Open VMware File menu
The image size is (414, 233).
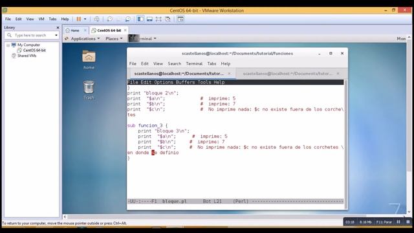tap(8, 19)
